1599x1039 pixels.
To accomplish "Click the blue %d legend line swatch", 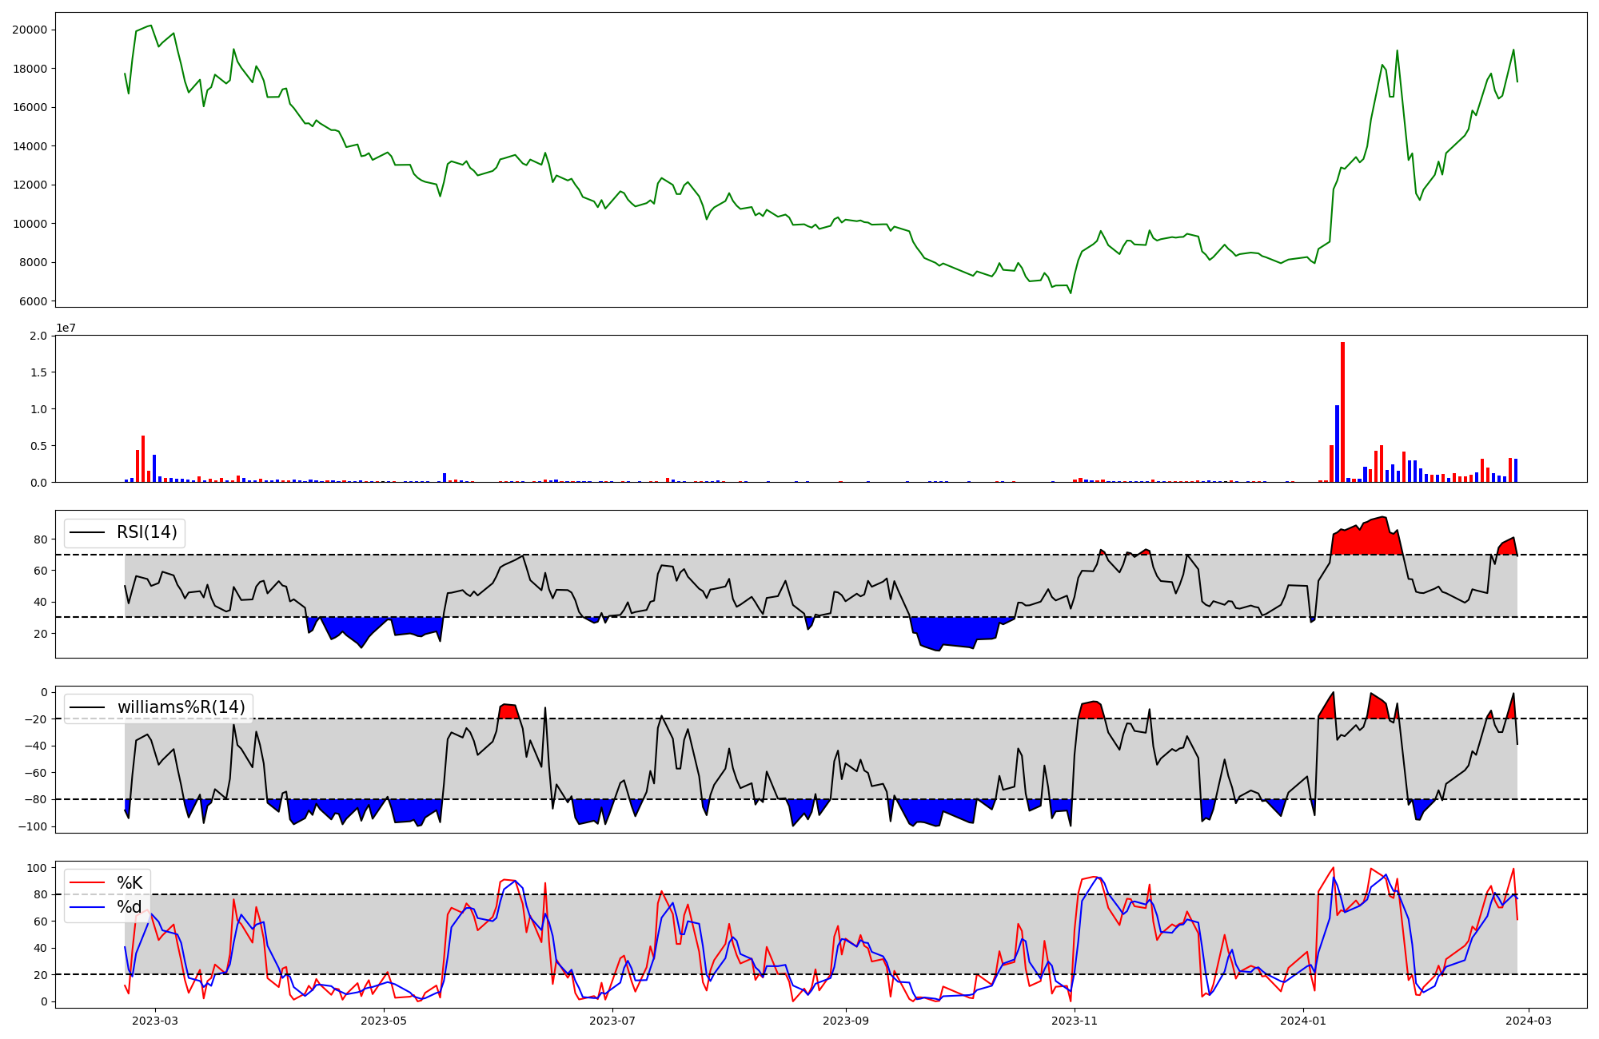I will point(87,907).
